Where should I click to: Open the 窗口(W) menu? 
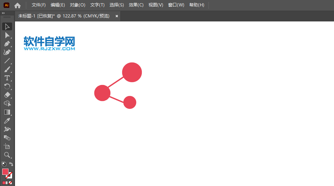[176, 5]
